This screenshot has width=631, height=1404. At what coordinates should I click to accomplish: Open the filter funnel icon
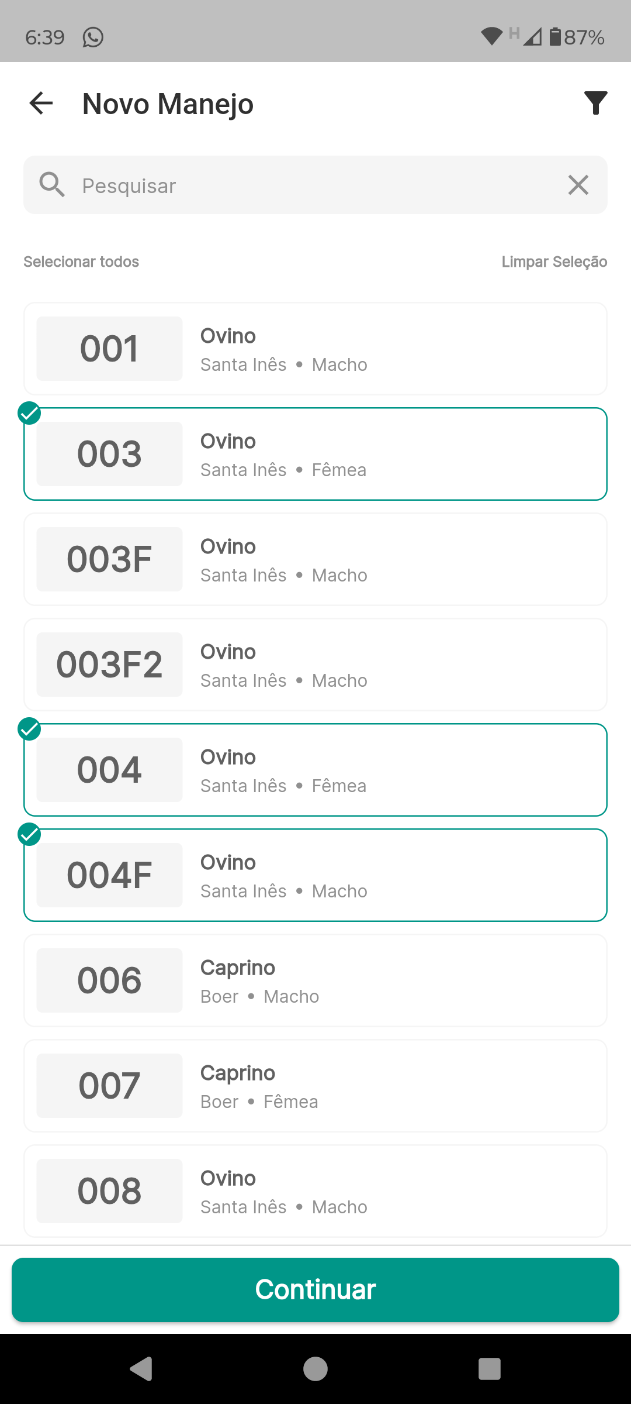click(595, 104)
